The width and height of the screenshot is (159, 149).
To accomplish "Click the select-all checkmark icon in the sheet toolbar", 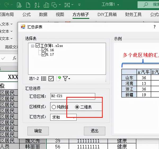I will click(x=51, y=78).
